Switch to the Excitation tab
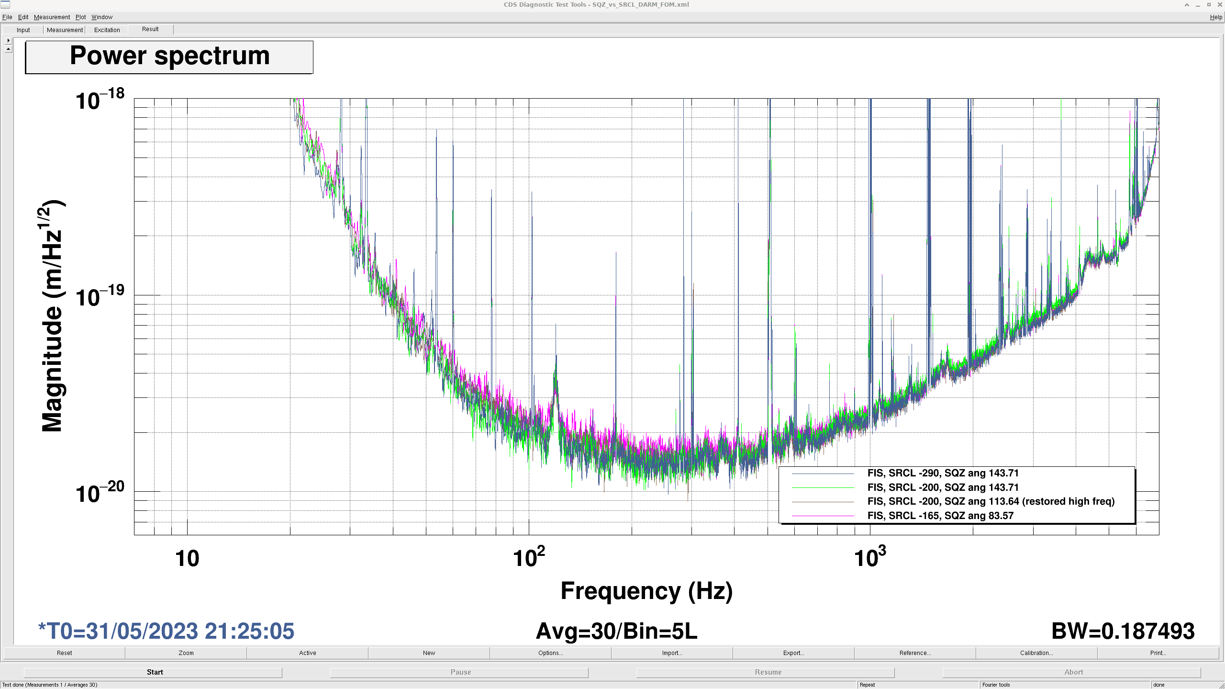This screenshot has width=1225, height=689. pos(107,30)
